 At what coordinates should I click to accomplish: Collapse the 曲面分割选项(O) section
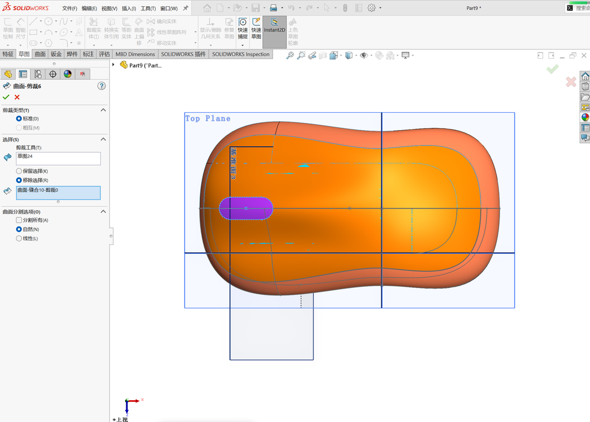(103, 212)
